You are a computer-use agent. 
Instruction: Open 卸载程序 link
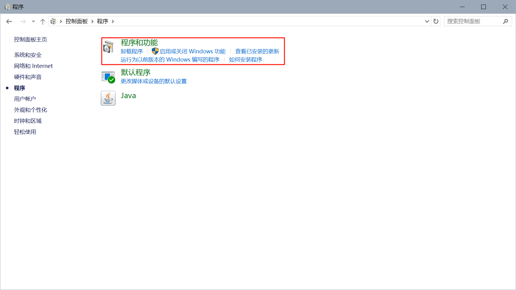tap(132, 51)
